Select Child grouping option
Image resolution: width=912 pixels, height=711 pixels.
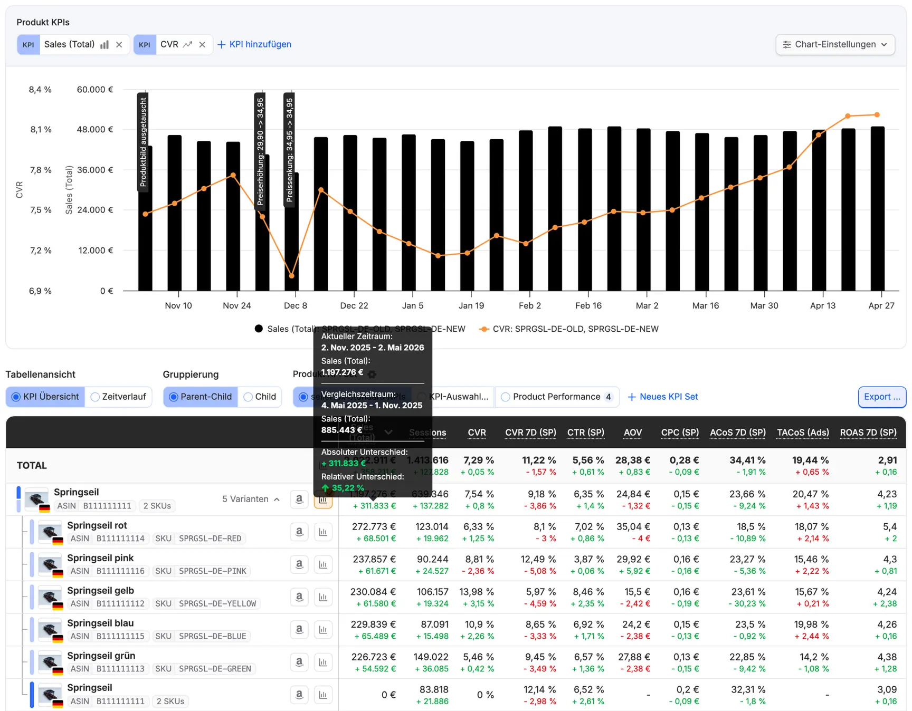coord(260,397)
